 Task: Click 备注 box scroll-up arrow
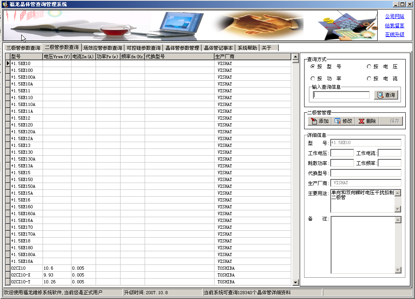point(398,220)
